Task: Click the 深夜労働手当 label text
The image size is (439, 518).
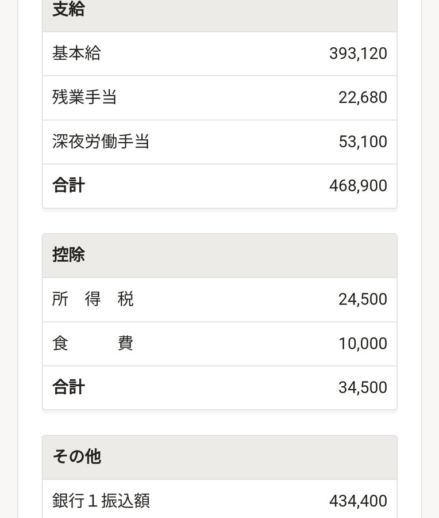Action: (101, 142)
